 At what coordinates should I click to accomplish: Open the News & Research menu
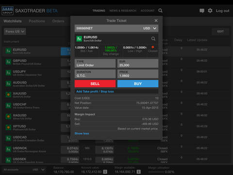coord(123,11)
